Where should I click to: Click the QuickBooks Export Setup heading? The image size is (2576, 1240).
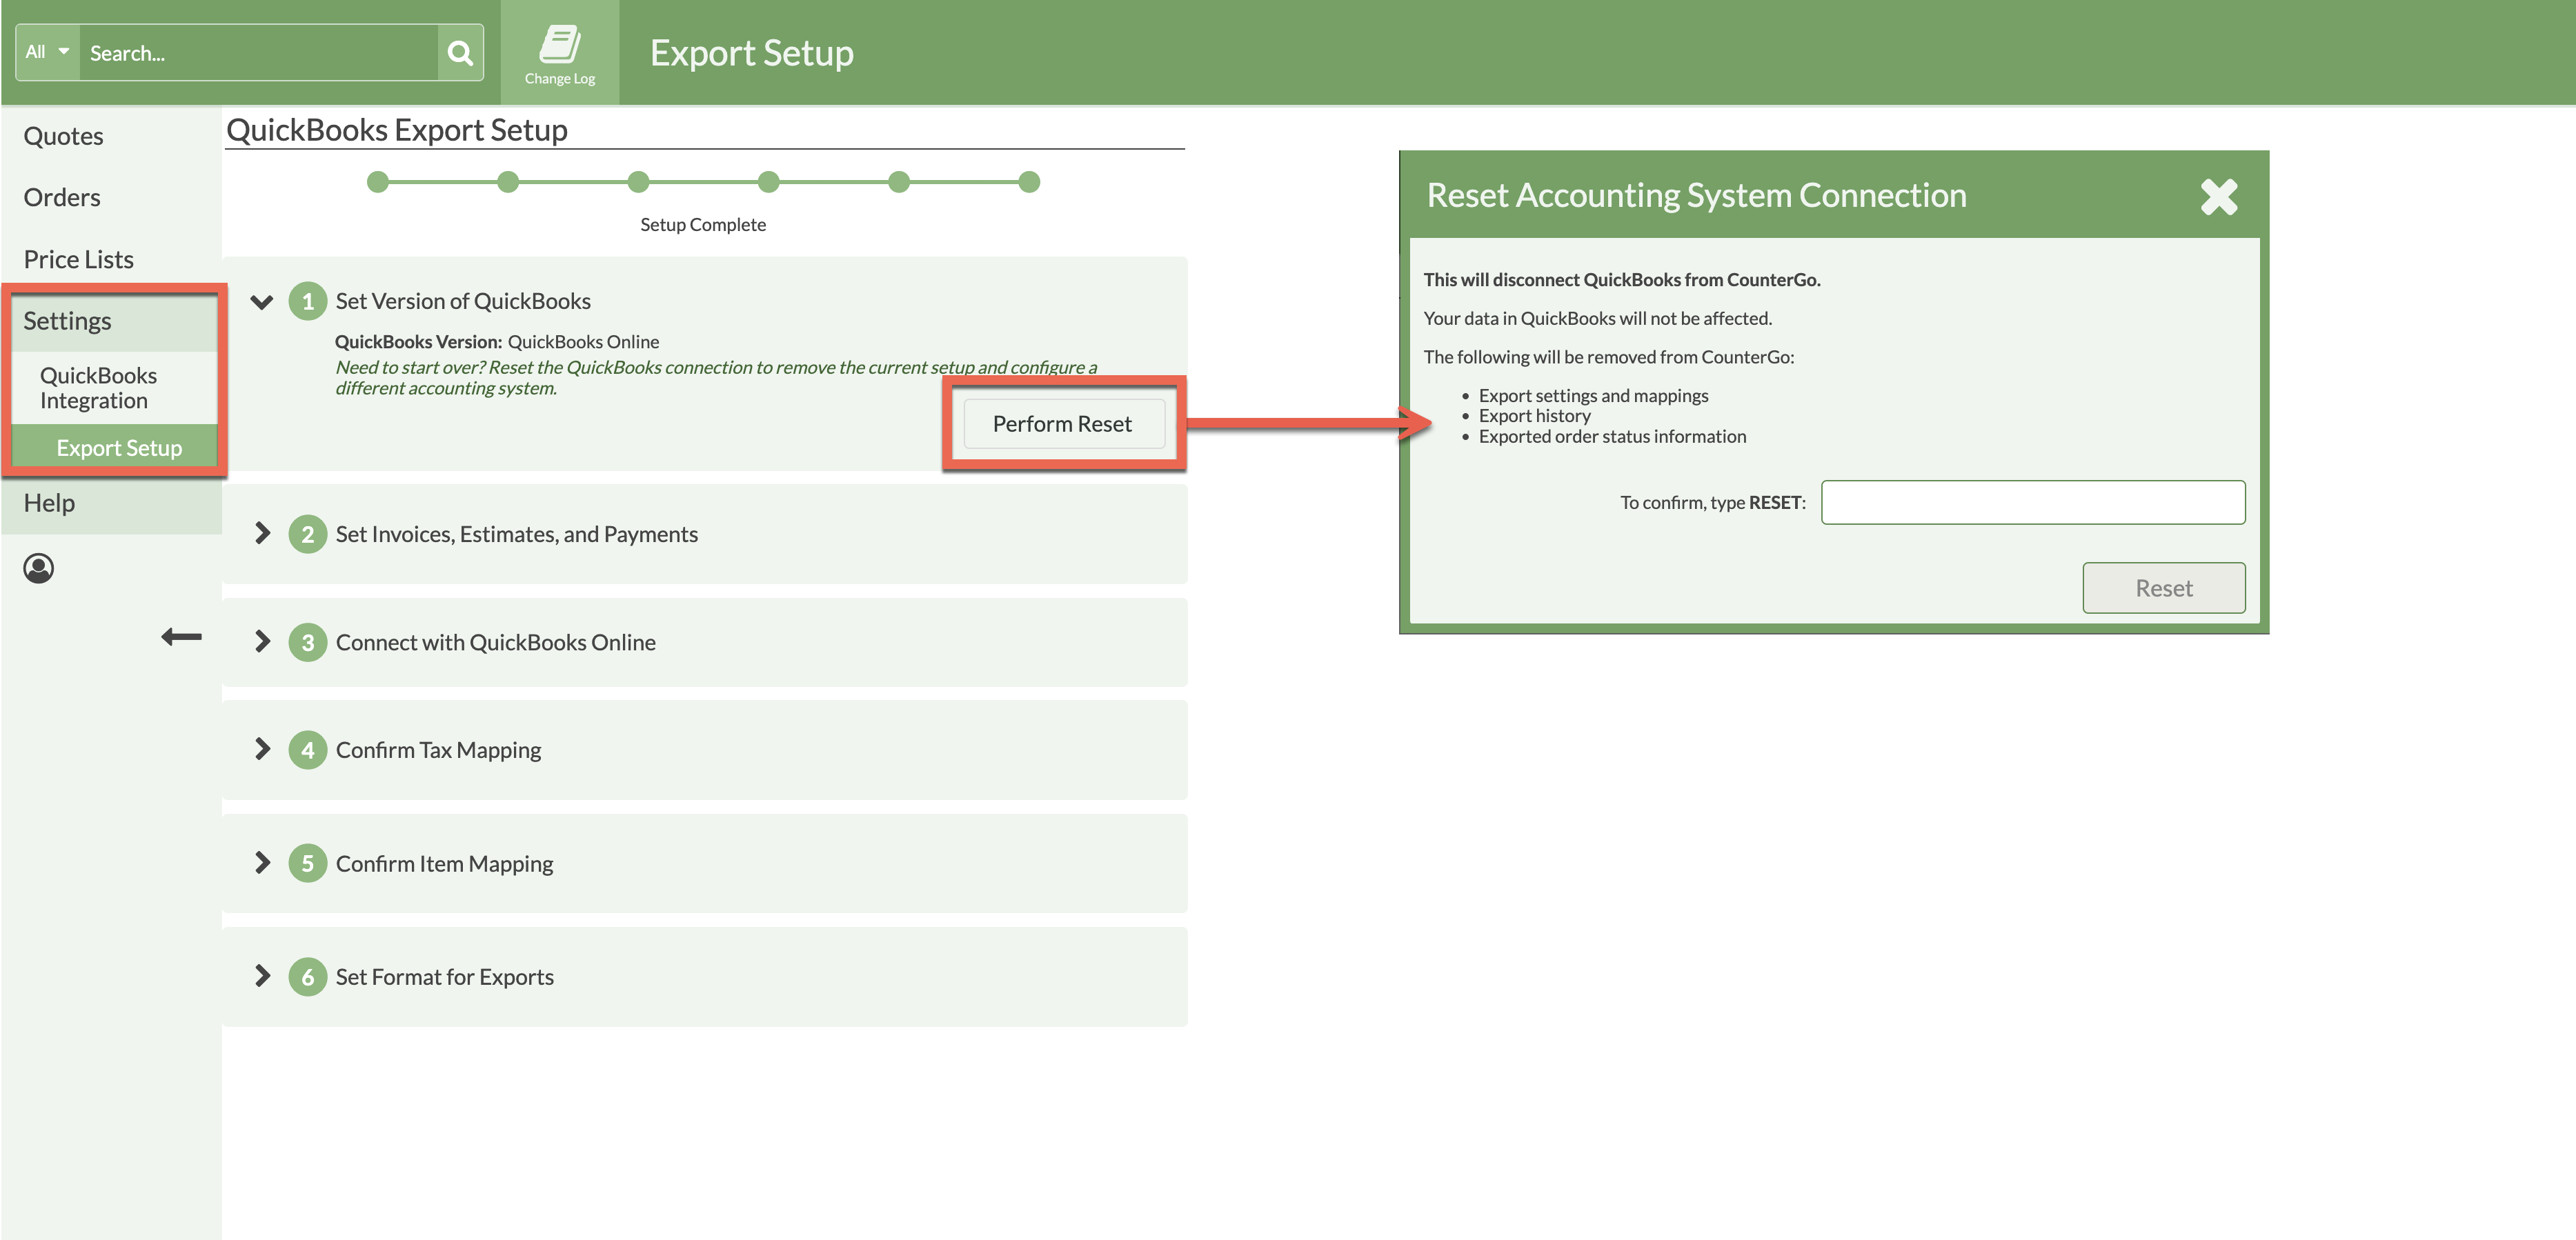pyautogui.click(x=397, y=130)
